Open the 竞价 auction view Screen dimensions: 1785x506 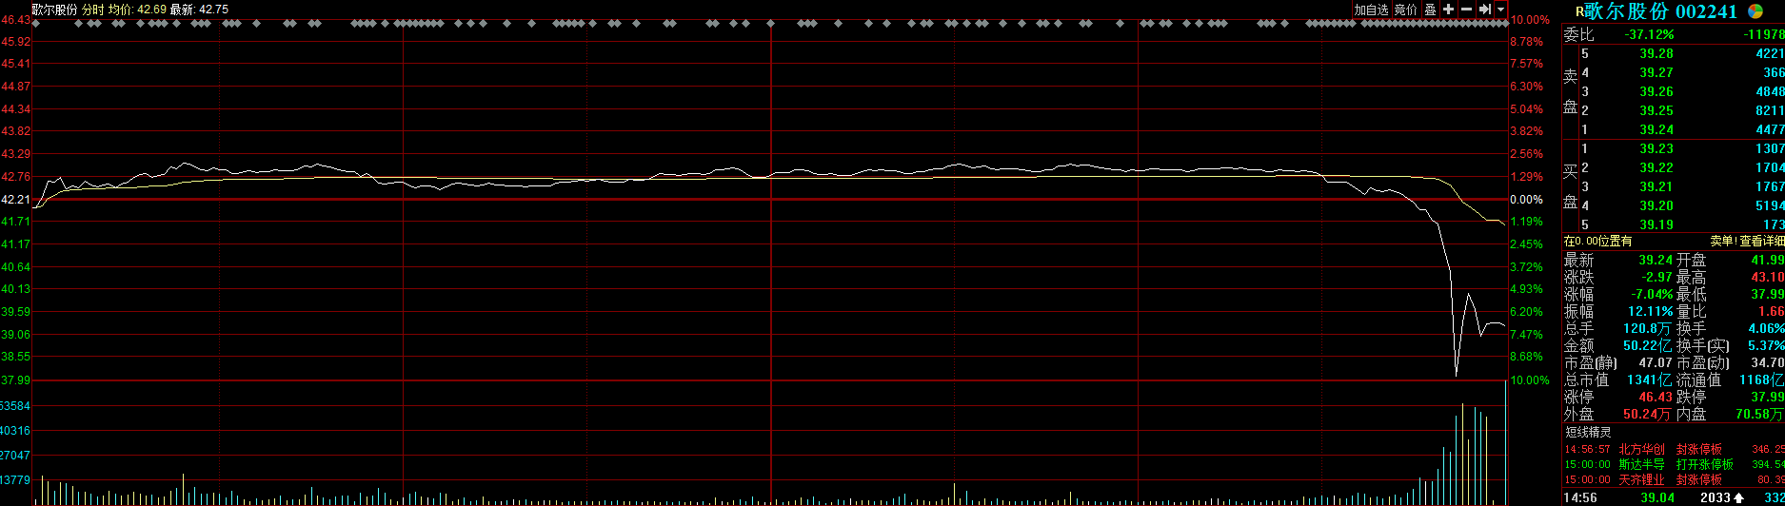[1405, 9]
